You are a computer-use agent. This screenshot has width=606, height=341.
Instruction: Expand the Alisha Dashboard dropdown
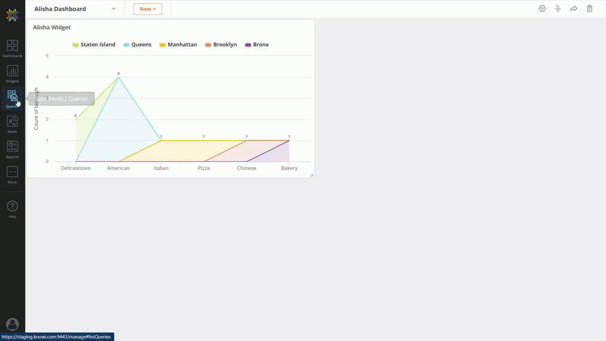[x=114, y=9]
